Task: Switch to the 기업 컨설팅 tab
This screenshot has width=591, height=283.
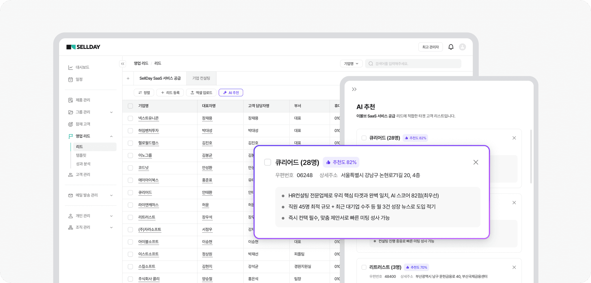Action: coord(201,78)
